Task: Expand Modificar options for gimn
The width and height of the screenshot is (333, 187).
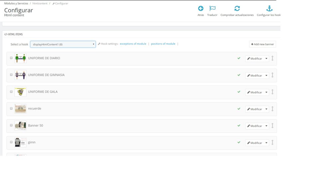Action: [x=266, y=143]
